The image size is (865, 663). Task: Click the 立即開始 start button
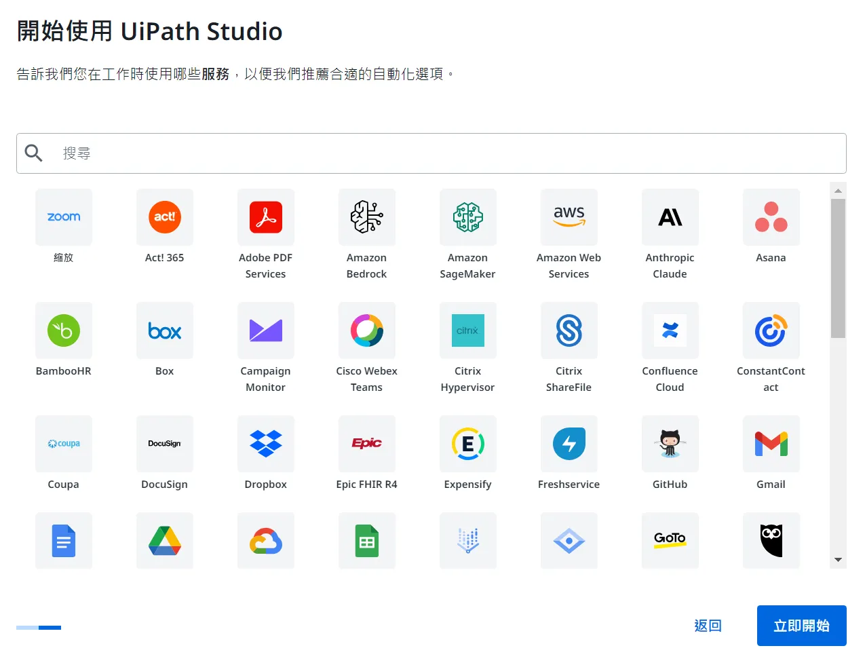[802, 626]
